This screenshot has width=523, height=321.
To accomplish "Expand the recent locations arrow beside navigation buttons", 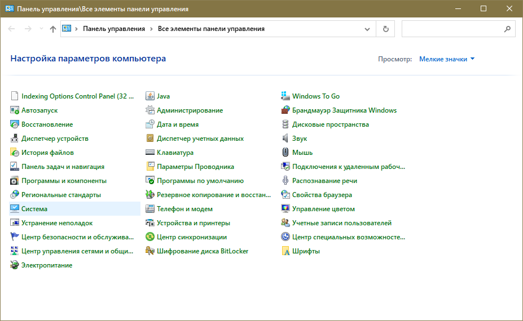I will [x=41, y=29].
